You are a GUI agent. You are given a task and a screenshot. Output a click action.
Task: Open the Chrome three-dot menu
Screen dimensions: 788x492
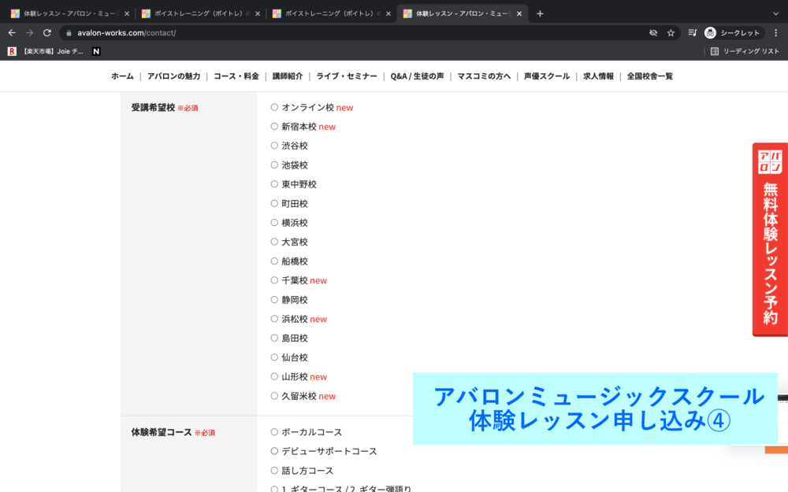(776, 32)
